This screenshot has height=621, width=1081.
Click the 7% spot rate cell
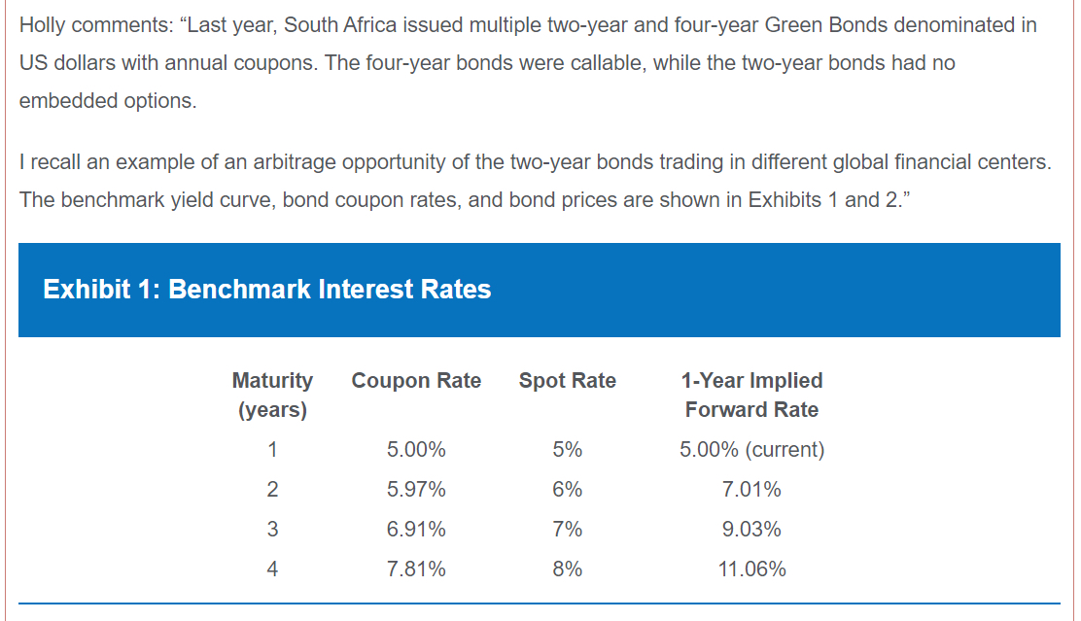pos(568,530)
